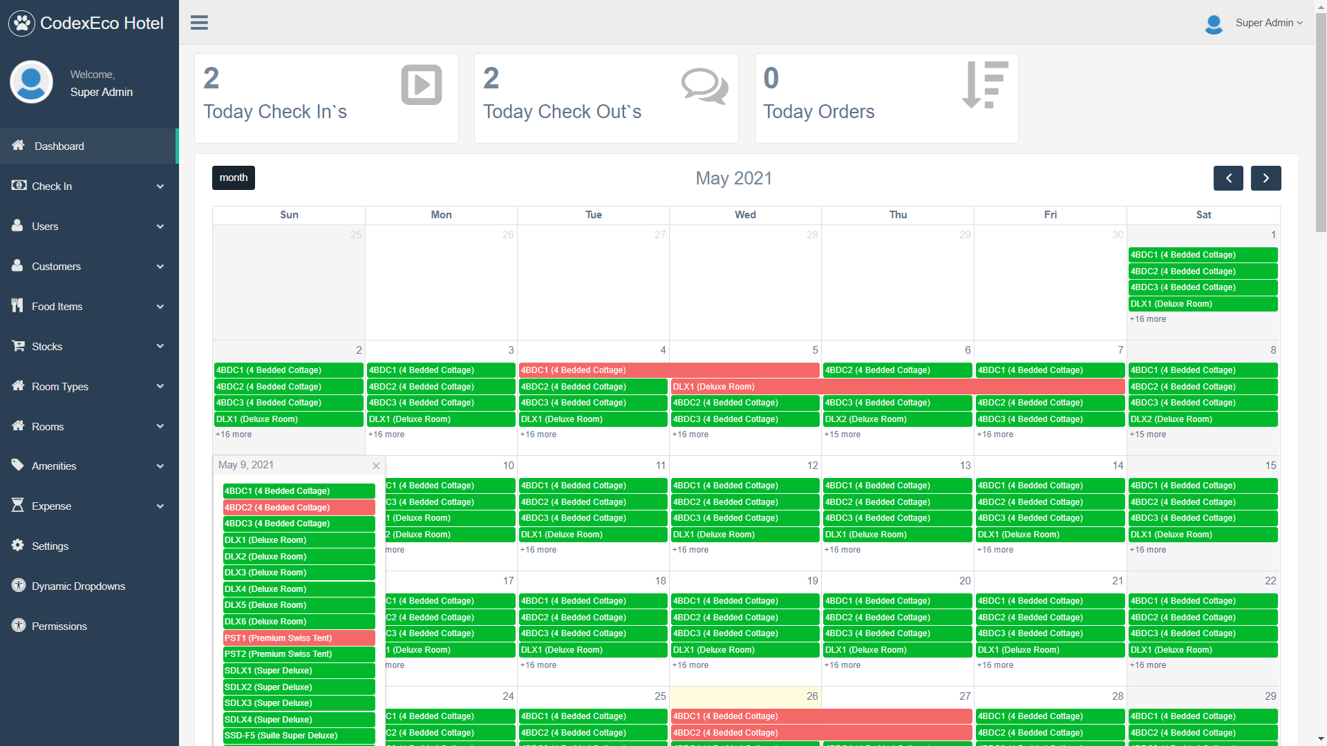Click the Customers section icon
Viewport: 1327px width, 746px height.
[17, 265]
